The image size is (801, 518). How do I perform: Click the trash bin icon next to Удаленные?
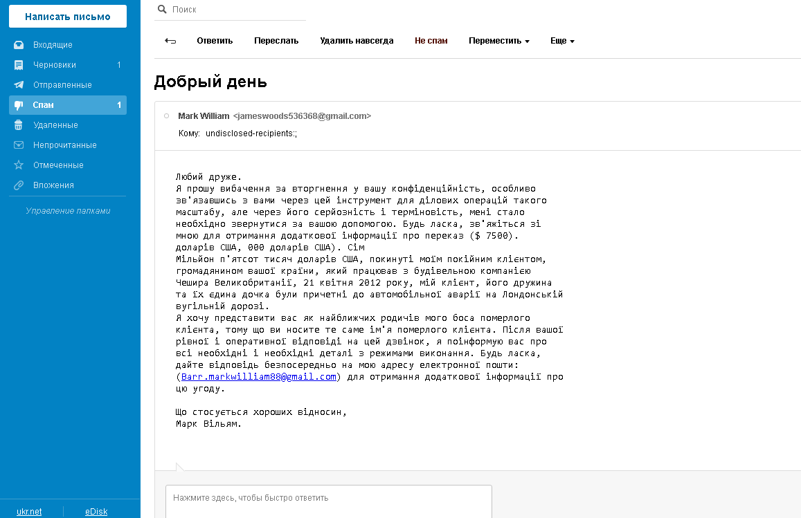pyautogui.click(x=19, y=125)
